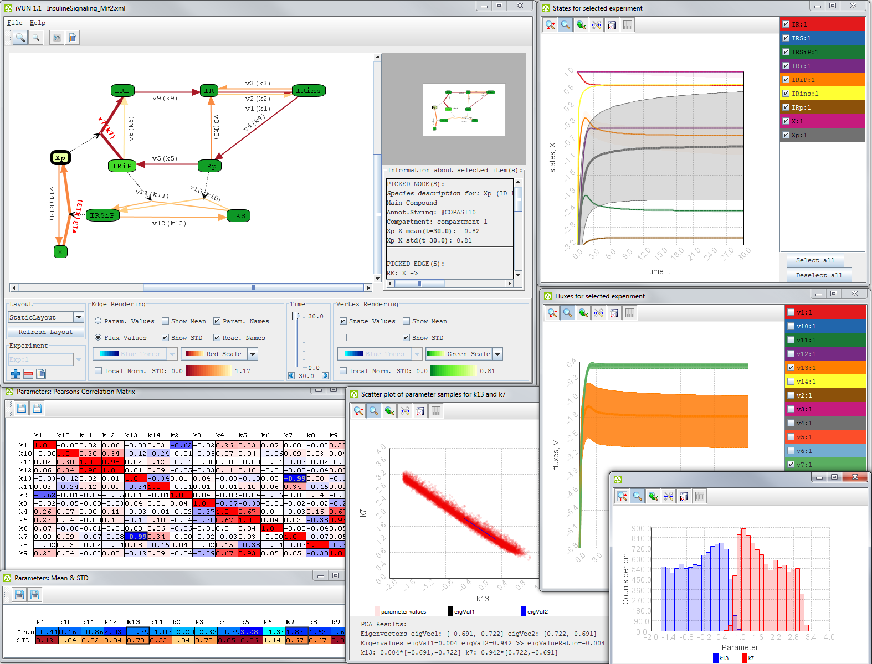Image resolution: width=872 pixels, height=664 pixels.
Task: Open the Help menu
Action: [x=38, y=23]
